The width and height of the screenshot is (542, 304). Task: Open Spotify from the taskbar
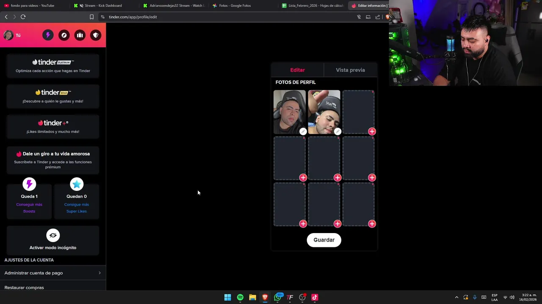pyautogui.click(x=240, y=297)
